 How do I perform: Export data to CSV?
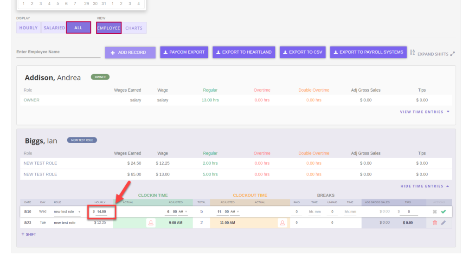click(302, 52)
